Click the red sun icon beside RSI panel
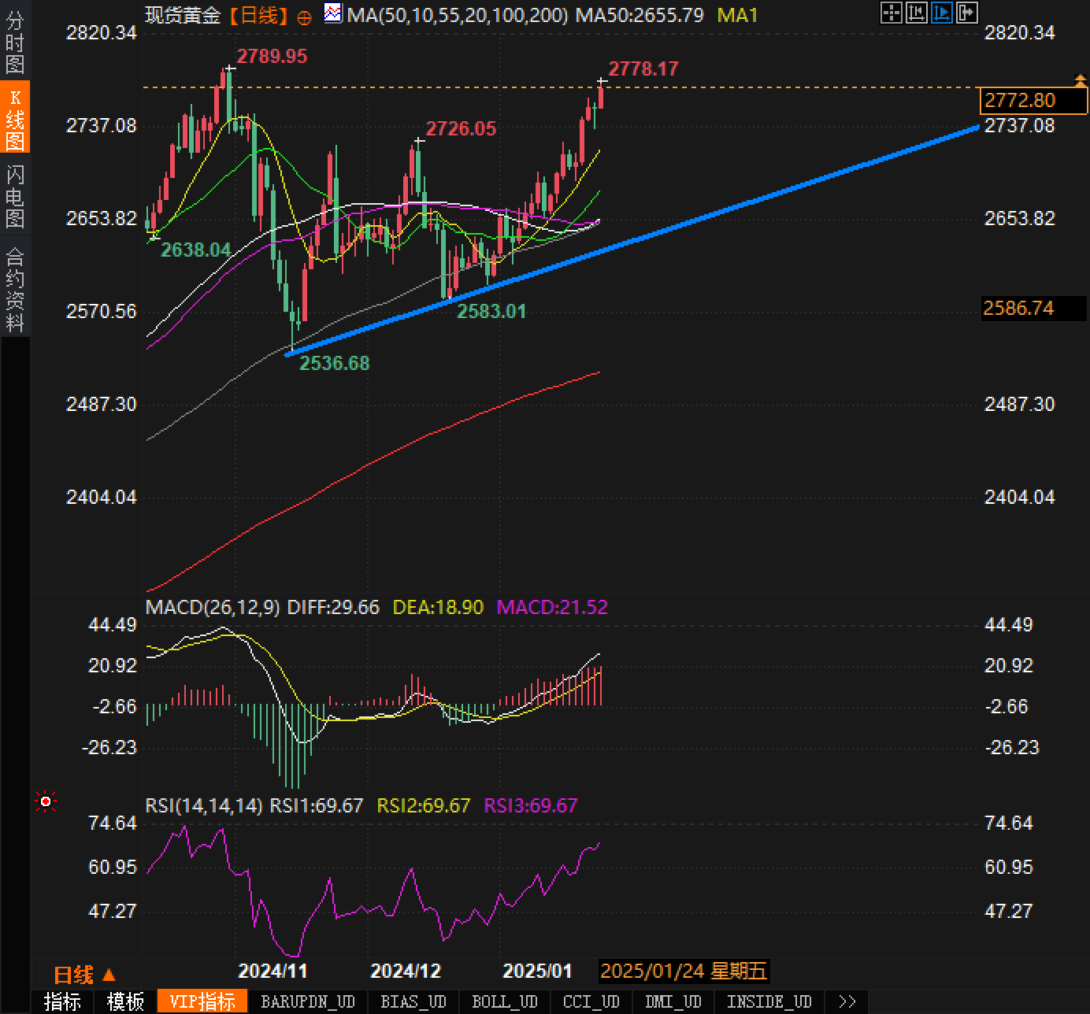 tap(46, 801)
